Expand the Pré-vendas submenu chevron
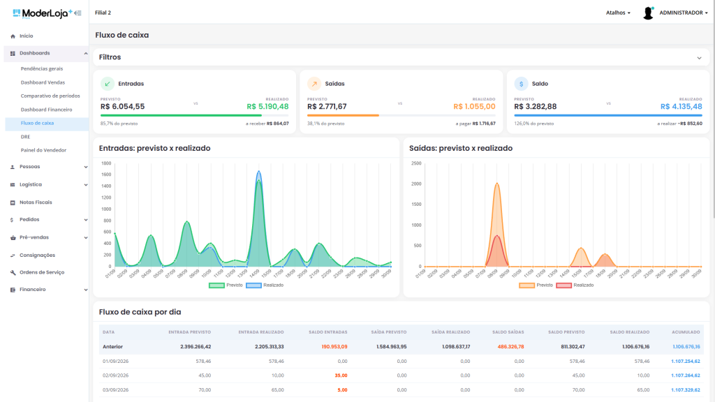The image size is (715, 402). point(85,238)
